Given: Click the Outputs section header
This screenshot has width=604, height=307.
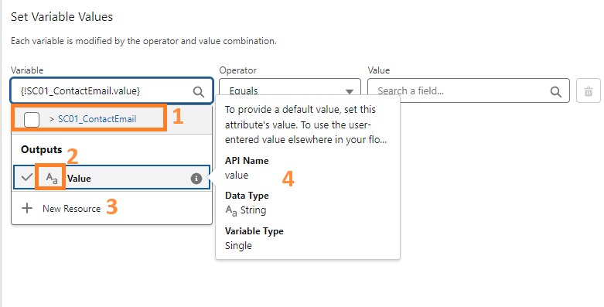Looking at the screenshot, I should (41, 149).
